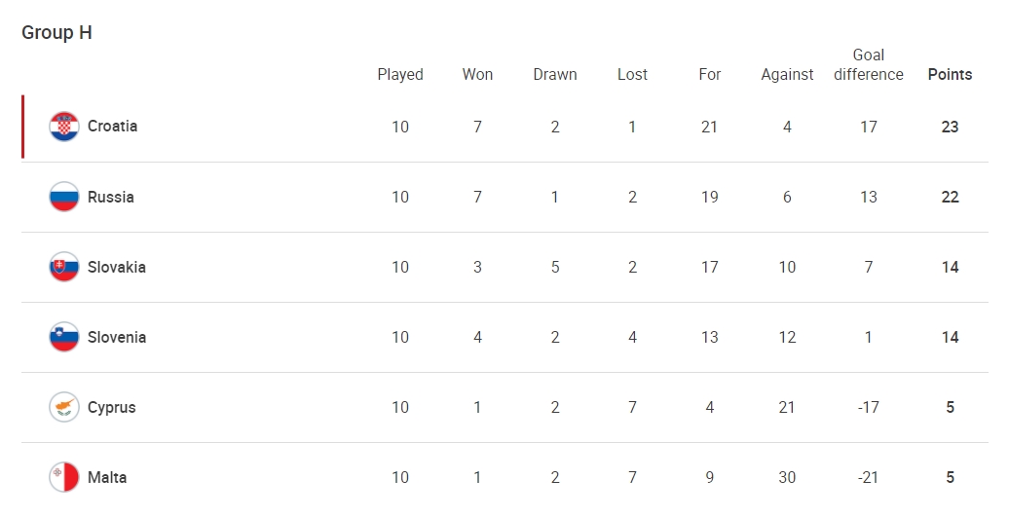Click the Group H heading
The height and width of the screenshot is (516, 1009).
(56, 33)
